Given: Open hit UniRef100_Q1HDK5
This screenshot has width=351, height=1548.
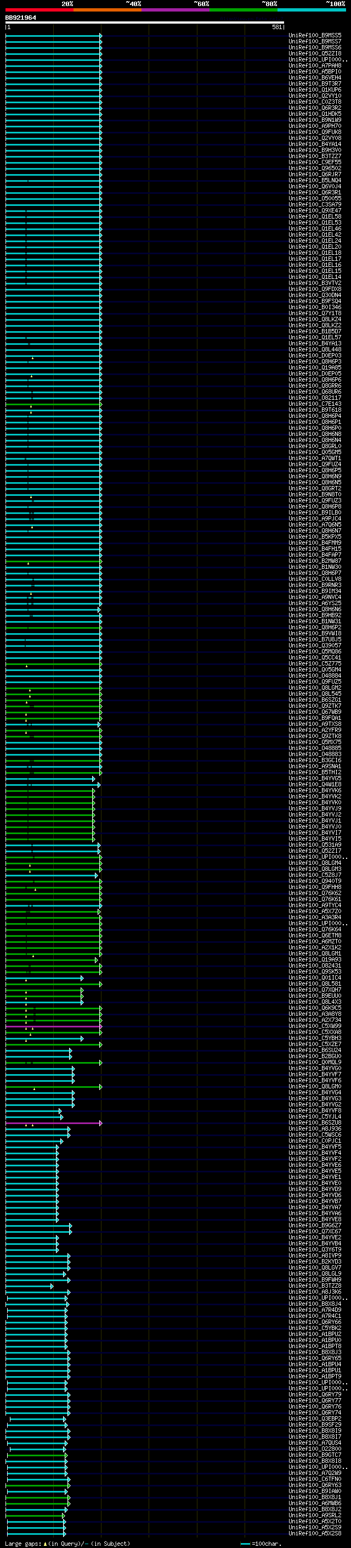Looking at the screenshot, I should 315,114.
